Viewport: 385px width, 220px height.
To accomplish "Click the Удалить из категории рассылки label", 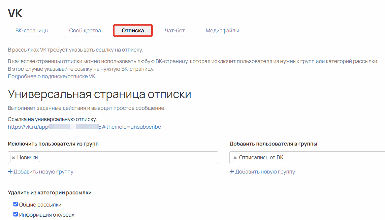I will [x=50, y=193].
